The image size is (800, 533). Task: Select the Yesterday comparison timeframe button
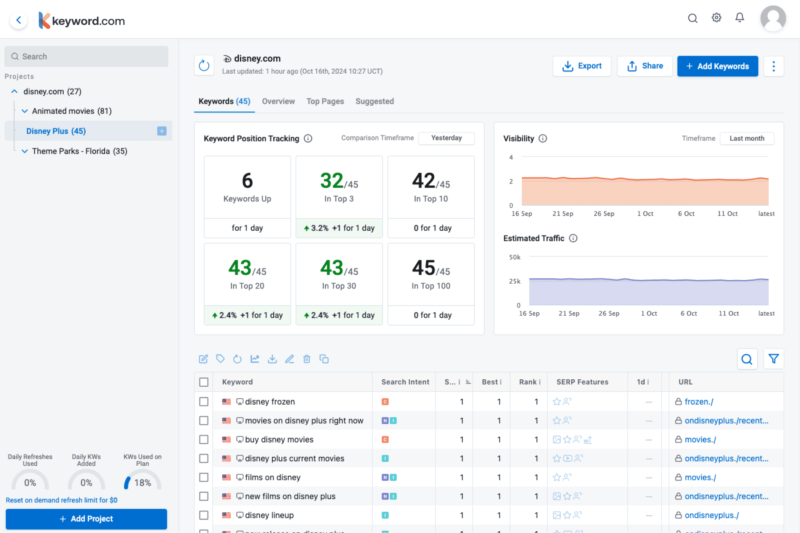click(447, 138)
